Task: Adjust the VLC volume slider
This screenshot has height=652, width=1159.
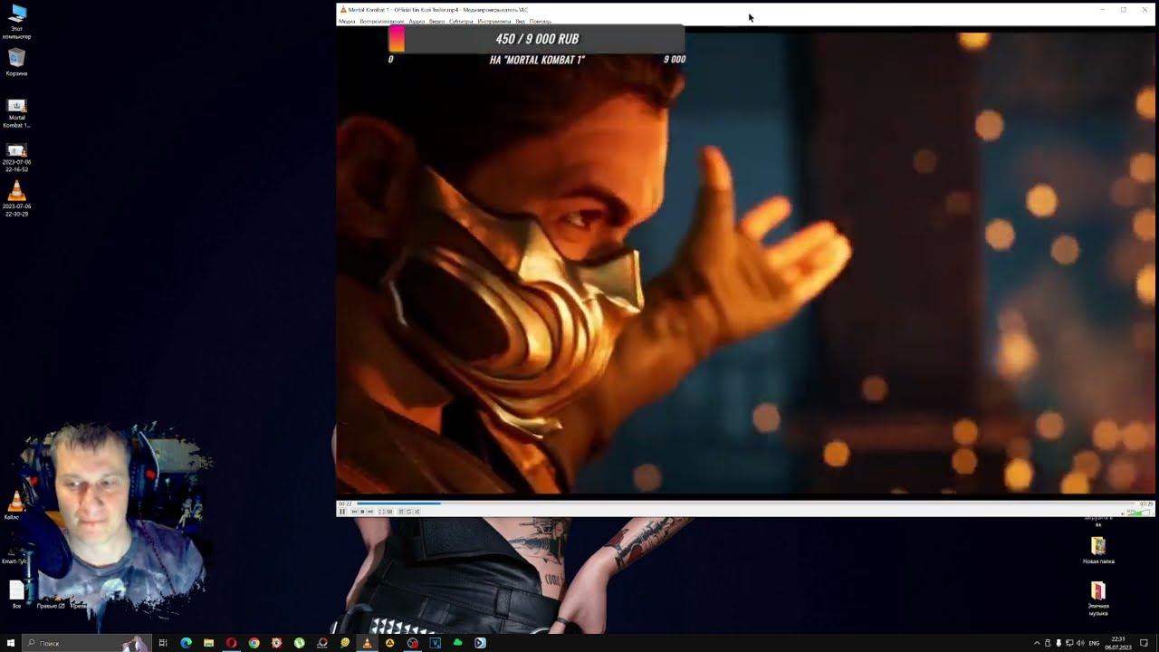Action: 1139,513
